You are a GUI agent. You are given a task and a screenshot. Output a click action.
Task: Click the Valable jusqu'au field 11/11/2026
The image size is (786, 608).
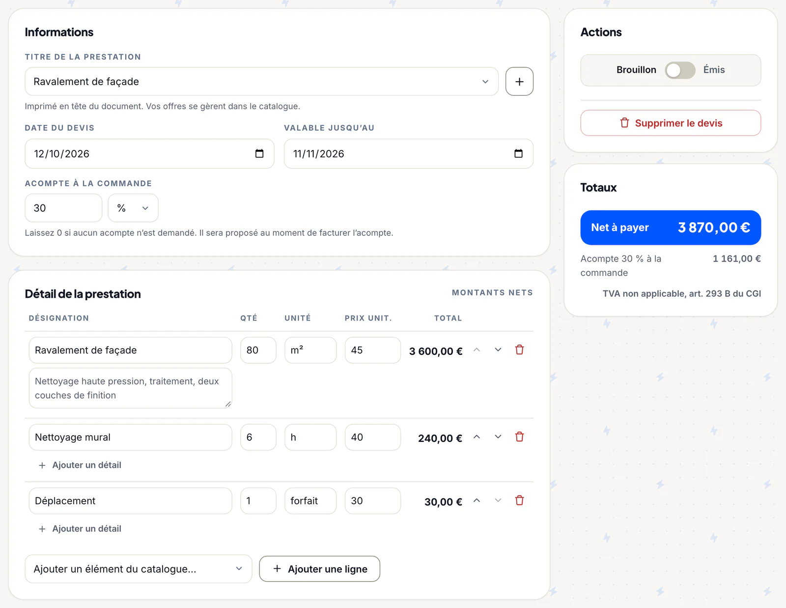click(x=409, y=154)
